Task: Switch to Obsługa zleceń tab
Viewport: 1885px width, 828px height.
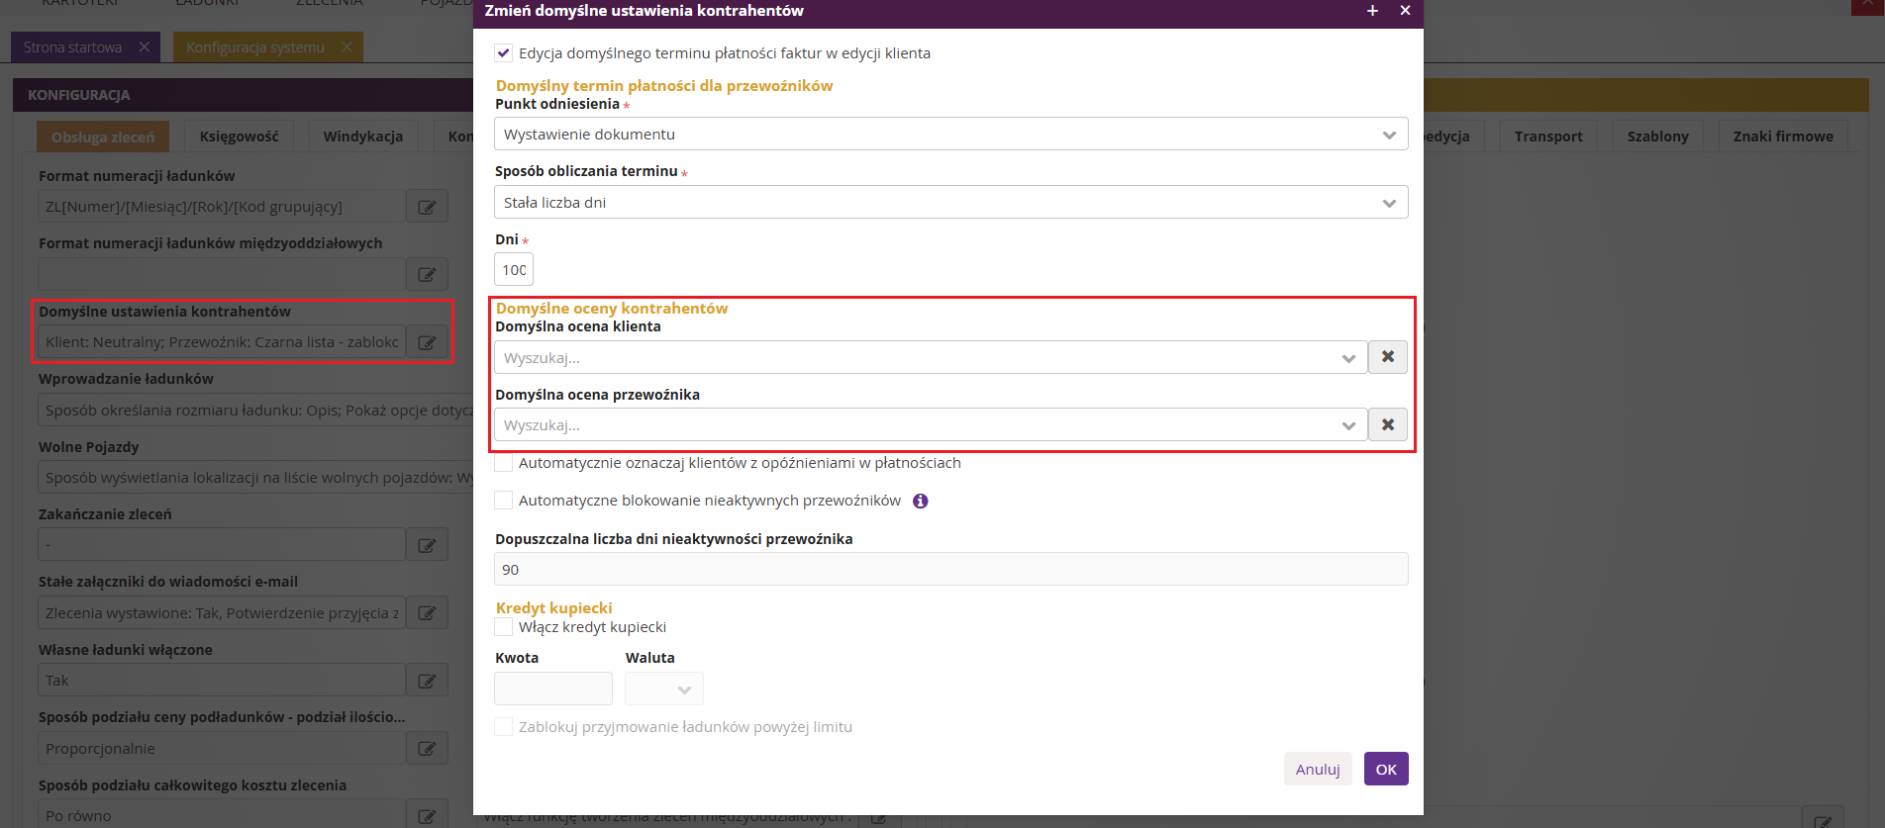Action: (103, 137)
